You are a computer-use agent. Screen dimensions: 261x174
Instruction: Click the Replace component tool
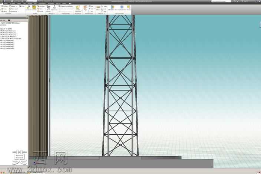[12, 6]
